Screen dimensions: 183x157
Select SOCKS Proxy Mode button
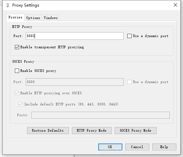(x=136, y=130)
